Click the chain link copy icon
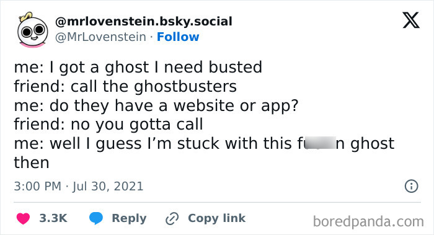Screen dimensions: 434x235 (172, 218)
